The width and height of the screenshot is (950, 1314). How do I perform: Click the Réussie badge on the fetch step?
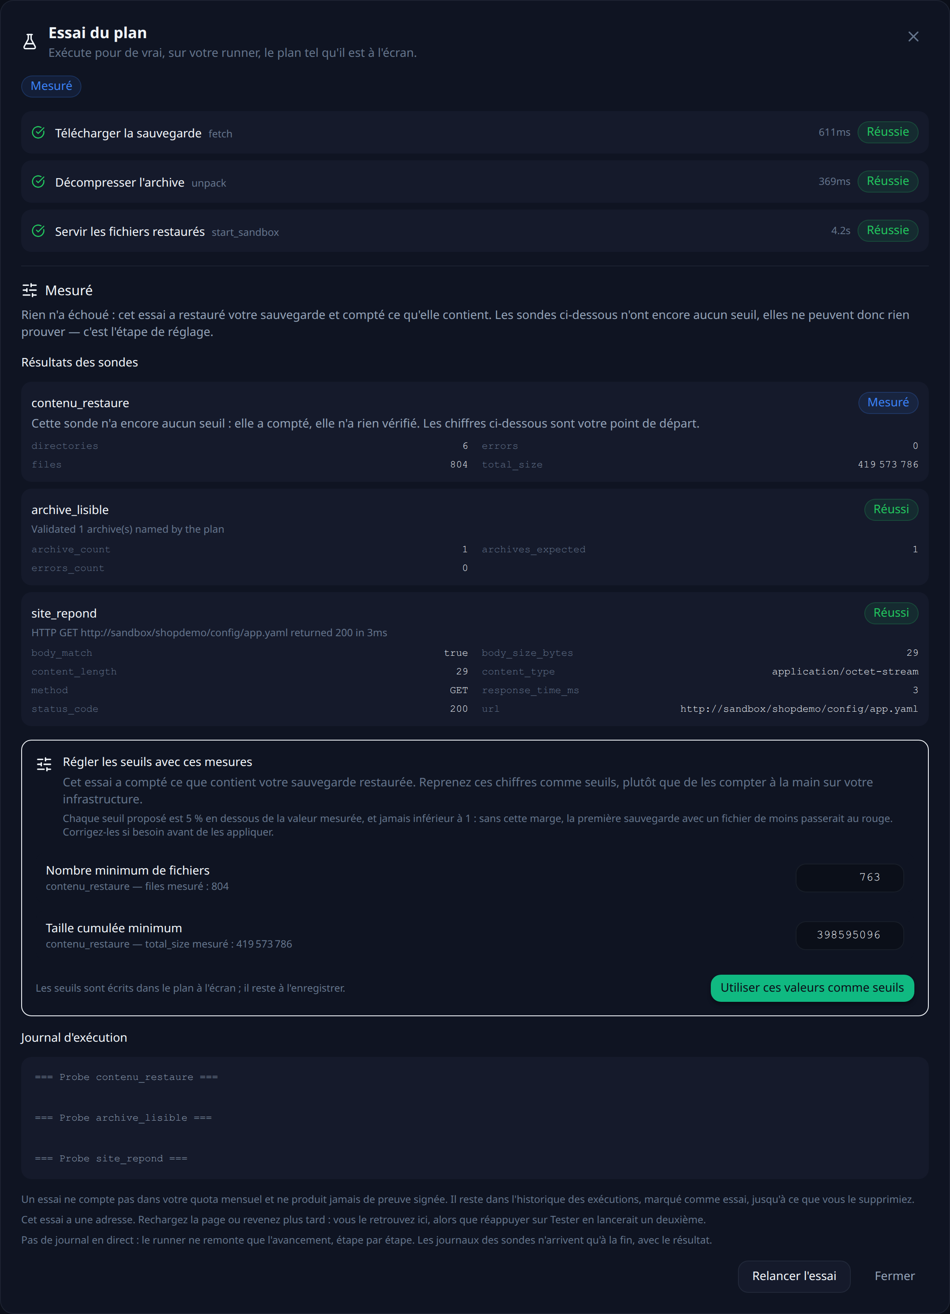click(887, 132)
